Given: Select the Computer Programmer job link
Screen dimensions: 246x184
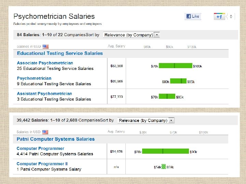Looking at the screenshot, I should (x=40, y=149).
